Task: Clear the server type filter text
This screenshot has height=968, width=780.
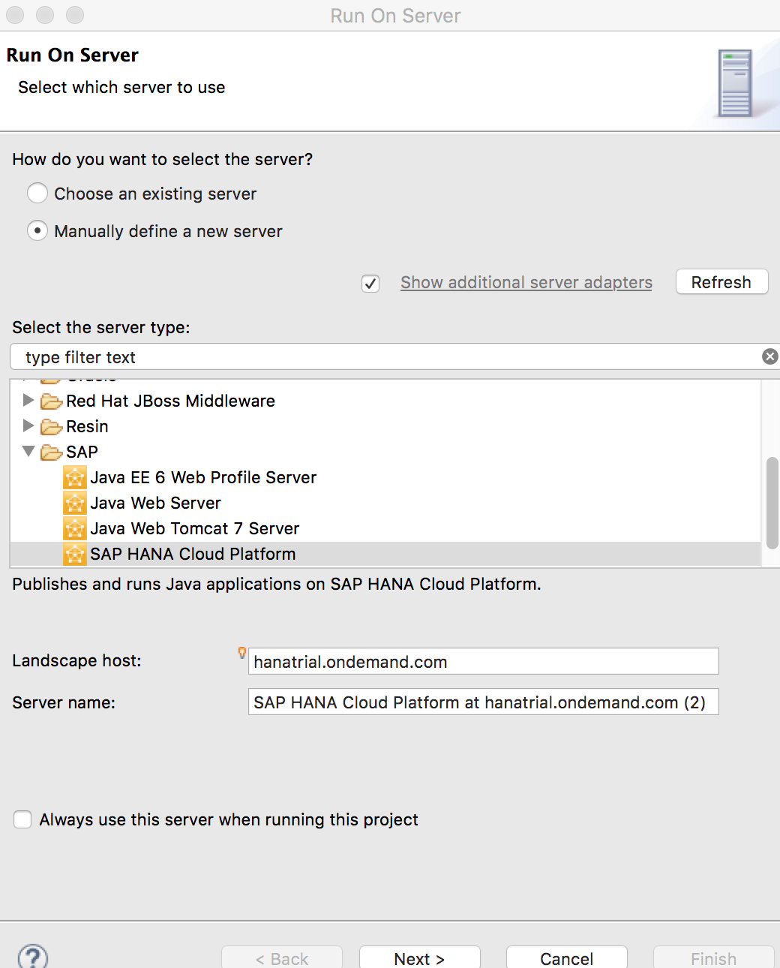Action: [769, 356]
